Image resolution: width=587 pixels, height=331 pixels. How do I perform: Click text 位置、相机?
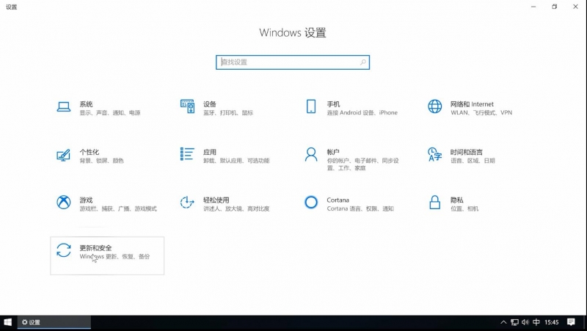click(x=464, y=208)
